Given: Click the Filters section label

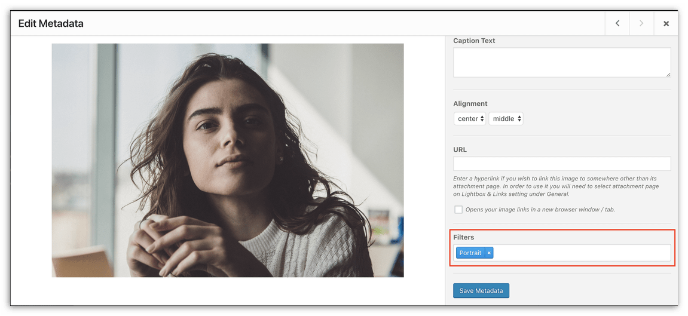Looking at the screenshot, I should (x=464, y=237).
